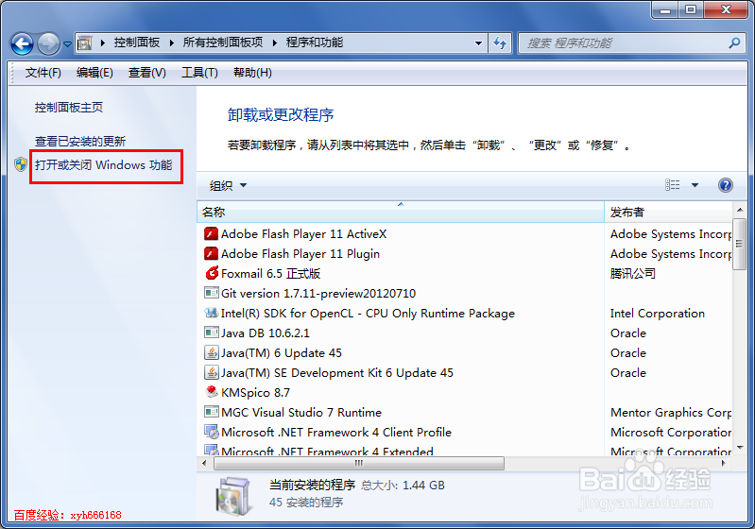755x529 pixels.
Task: Open the view options dropdown arrow
Action: 695,185
